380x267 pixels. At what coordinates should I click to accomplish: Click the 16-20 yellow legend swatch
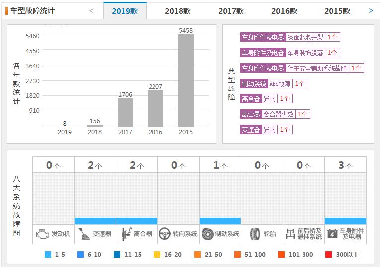tap(157, 255)
